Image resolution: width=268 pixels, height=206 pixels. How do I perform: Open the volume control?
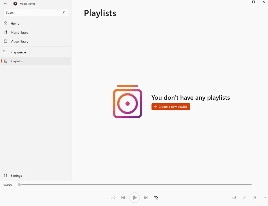click(x=234, y=198)
